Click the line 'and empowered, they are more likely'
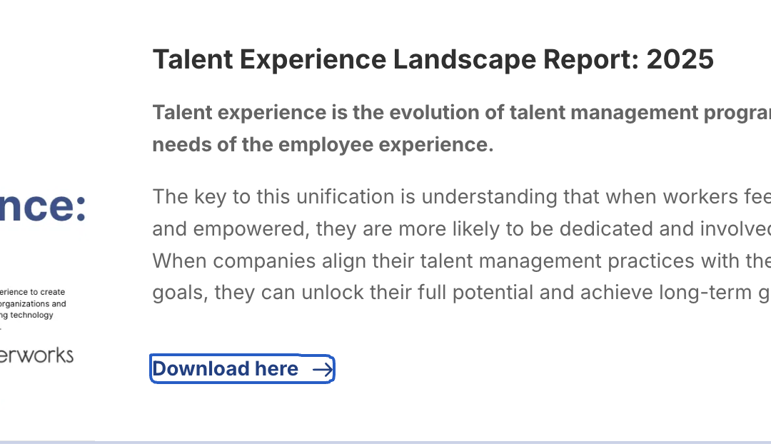This screenshot has width=771, height=444. point(462,228)
